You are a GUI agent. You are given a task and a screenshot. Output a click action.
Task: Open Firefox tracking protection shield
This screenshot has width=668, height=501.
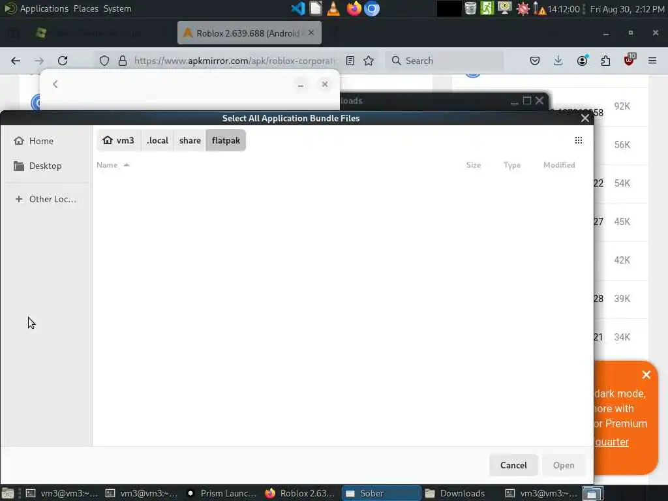[x=104, y=61]
